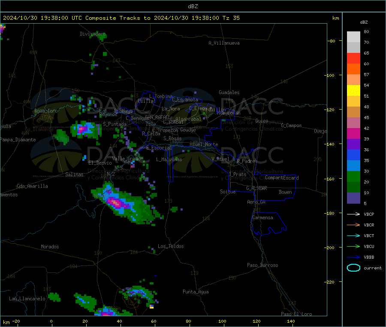Click the Salinas location label
The width and height of the screenshot is (386, 327).
[x=74, y=174]
